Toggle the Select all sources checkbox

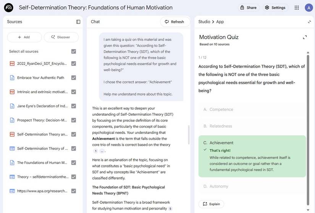[74, 51]
